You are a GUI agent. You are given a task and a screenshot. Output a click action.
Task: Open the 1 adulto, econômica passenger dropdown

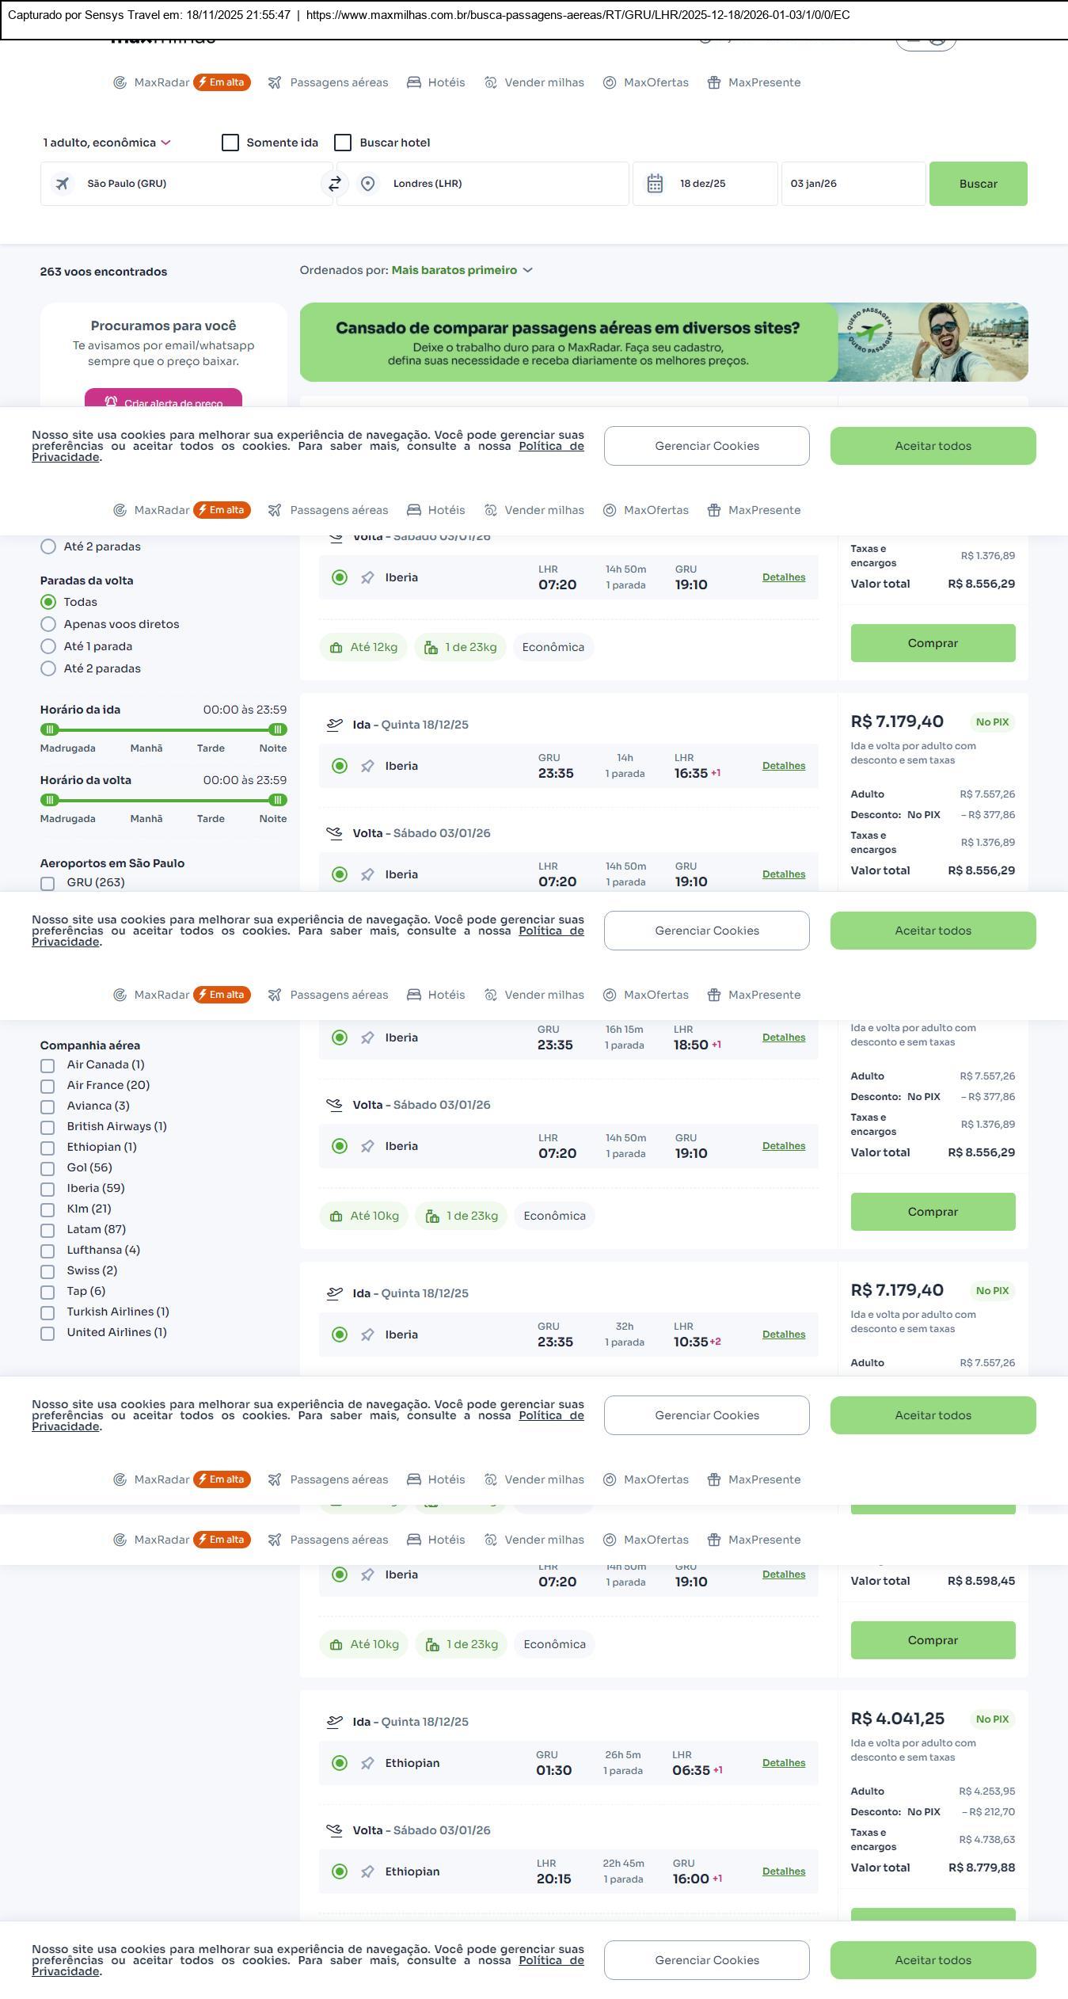[107, 143]
